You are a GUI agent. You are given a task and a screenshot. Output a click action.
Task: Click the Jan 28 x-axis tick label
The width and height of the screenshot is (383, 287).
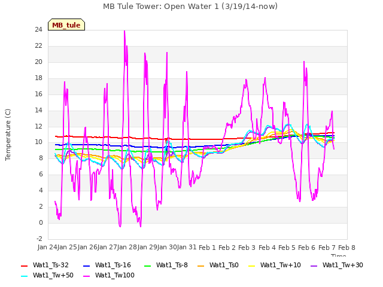pyautogui.click(x=127, y=248)
